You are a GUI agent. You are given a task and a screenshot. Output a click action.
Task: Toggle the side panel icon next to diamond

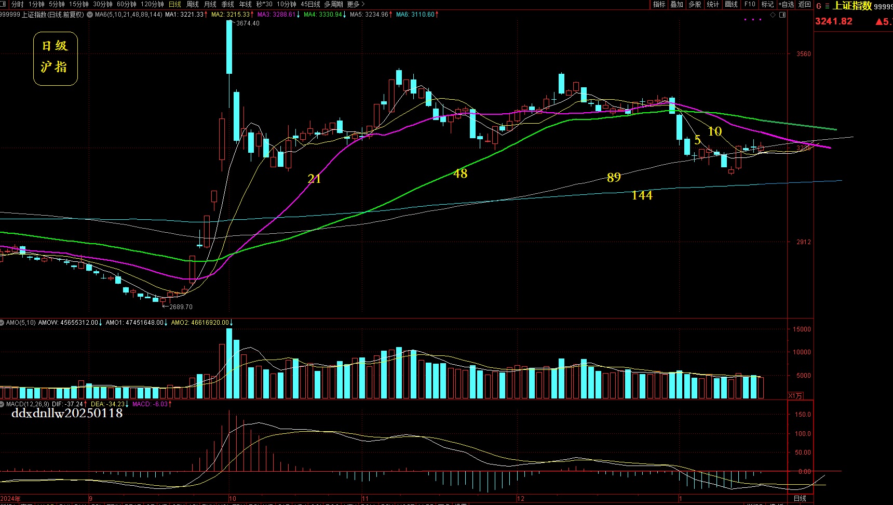click(782, 15)
